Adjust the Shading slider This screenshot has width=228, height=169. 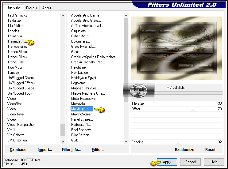pyautogui.click(x=176, y=142)
